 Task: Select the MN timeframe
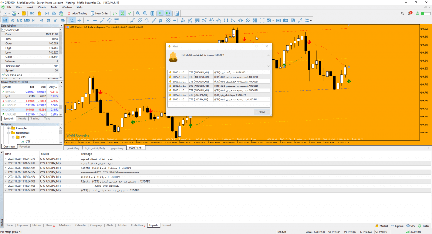tap(63, 20)
